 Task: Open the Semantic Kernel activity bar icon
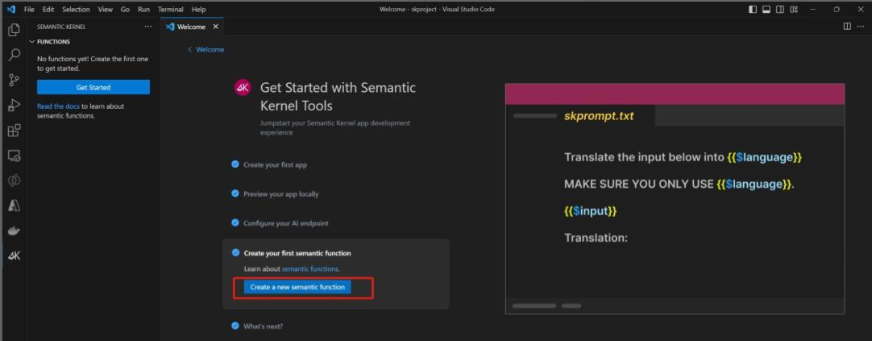click(x=14, y=256)
